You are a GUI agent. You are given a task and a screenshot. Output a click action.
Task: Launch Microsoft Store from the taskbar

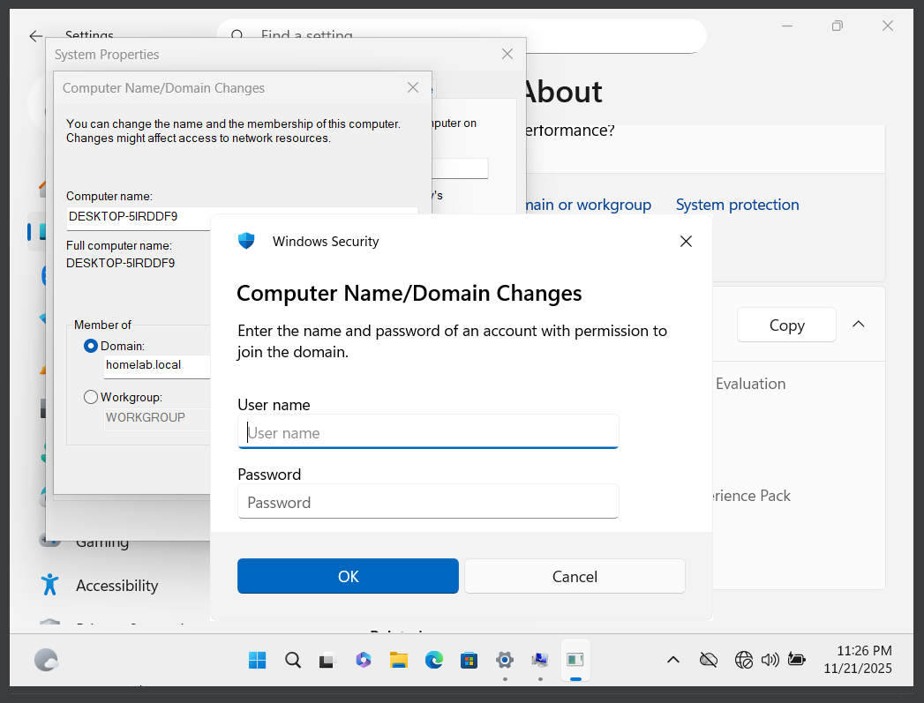click(x=469, y=659)
